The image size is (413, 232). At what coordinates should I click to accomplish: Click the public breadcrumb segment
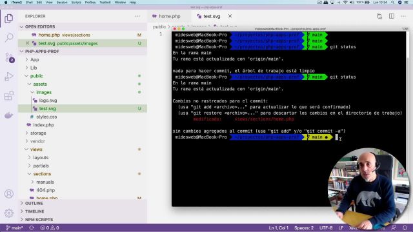point(159,27)
